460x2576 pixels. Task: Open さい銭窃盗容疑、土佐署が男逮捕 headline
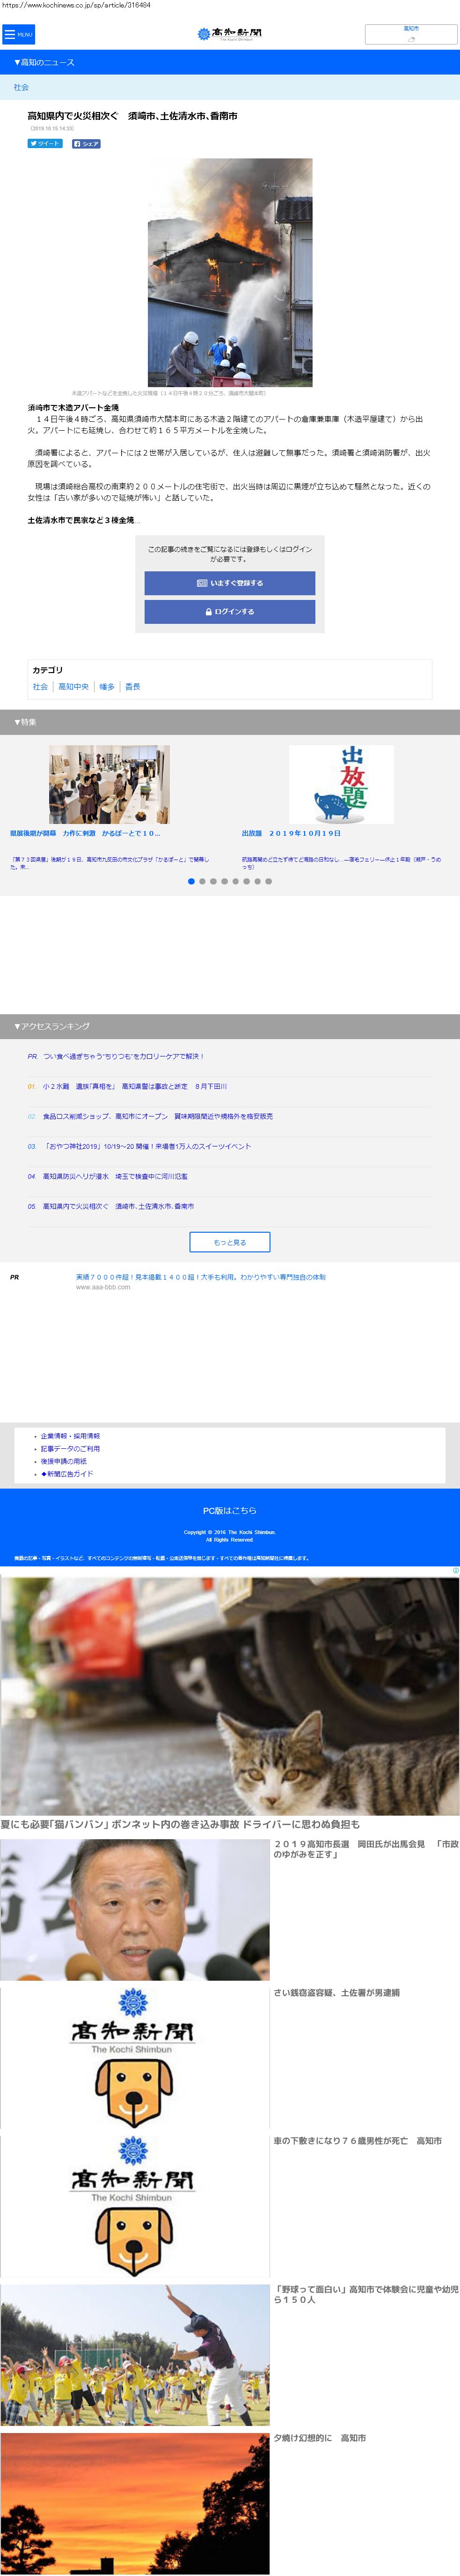[x=336, y=1993]
